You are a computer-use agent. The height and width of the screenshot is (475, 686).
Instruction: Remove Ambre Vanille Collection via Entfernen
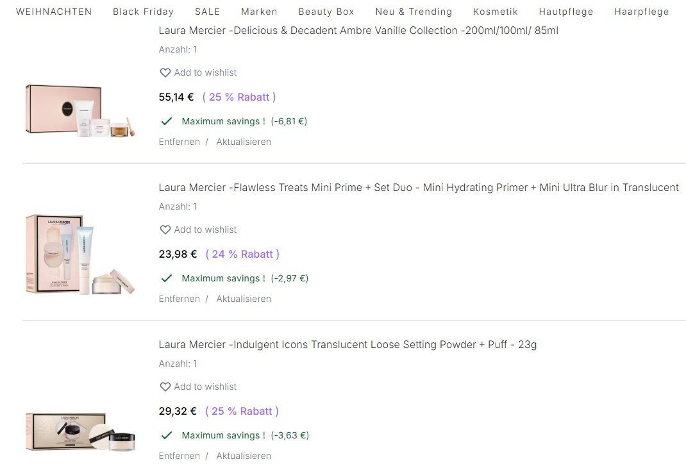coord(180,142)
